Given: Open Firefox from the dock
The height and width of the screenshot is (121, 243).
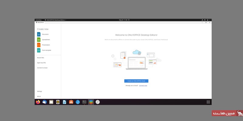Looking at the screenshot, I should [38, 102].
